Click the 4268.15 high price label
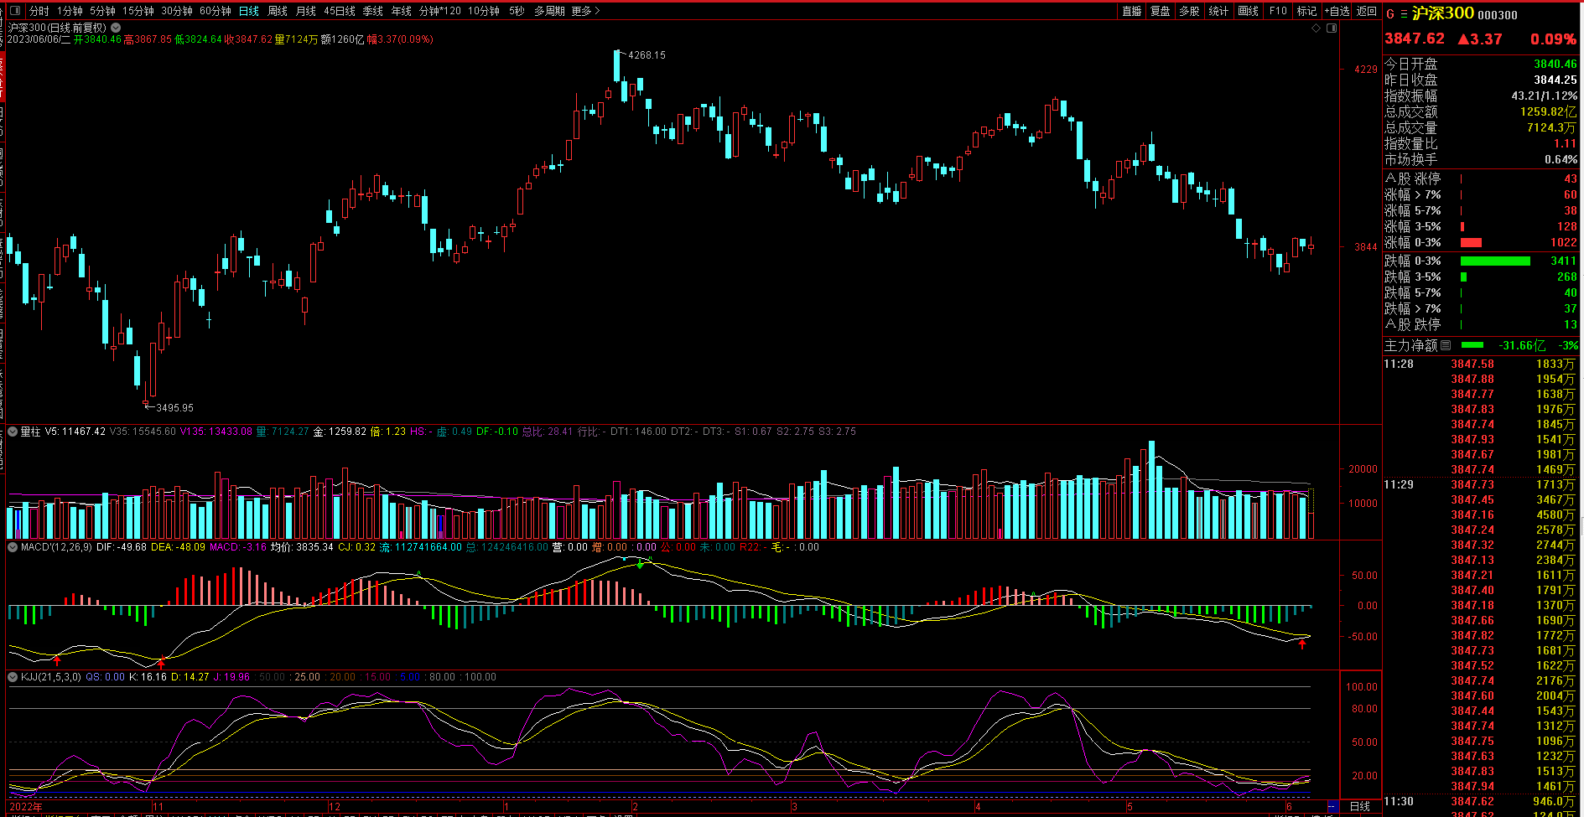This screenshot has height=817, width=1584. (x=647, y=55)
